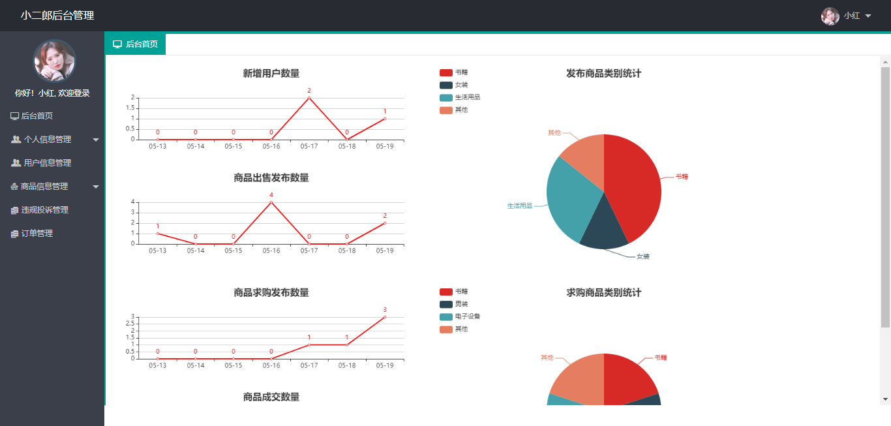Image resolution: width=891 pixels, height=426 pixels.
Task: Click the 新增用户数量 chart title
Action: click(271, 74)
